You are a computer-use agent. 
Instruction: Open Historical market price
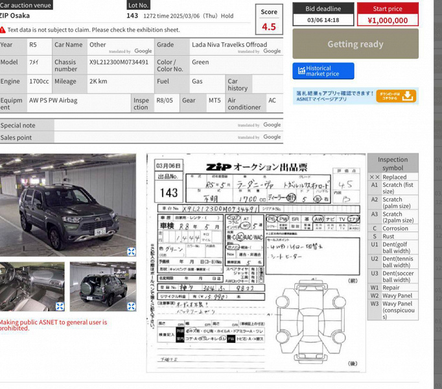click(323, 71)
